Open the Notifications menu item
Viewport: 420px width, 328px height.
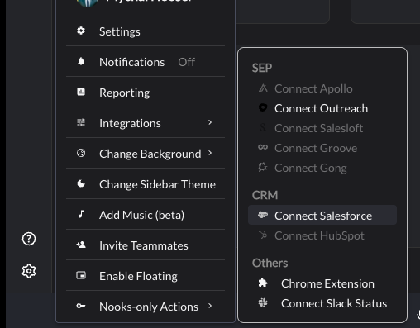click(x=146, y=62)
